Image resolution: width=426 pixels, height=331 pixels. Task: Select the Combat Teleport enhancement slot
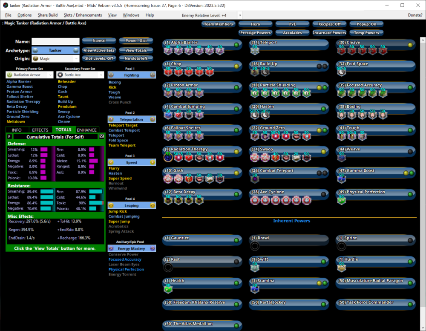(255, 179)
